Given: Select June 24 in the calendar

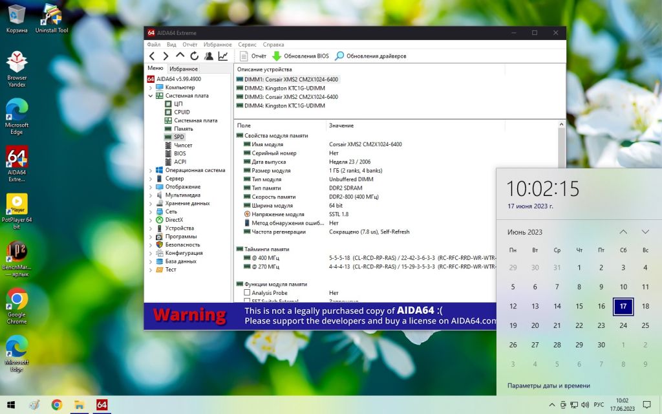Looking at the screenshot, I should [x=623, y=325].
